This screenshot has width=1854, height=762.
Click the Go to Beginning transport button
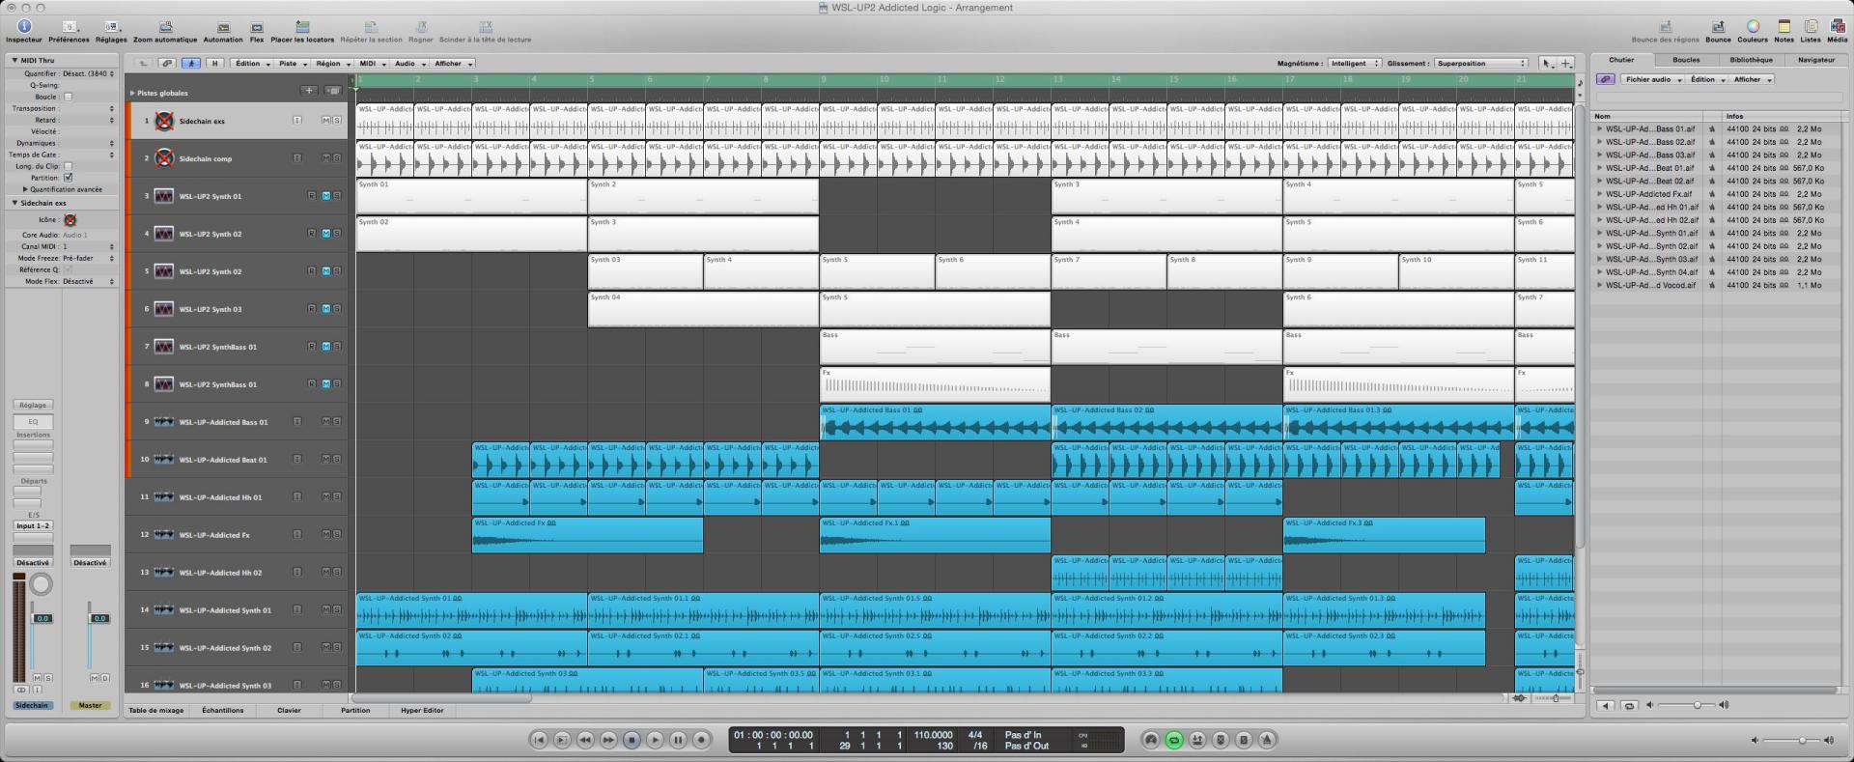coord(539,740)
